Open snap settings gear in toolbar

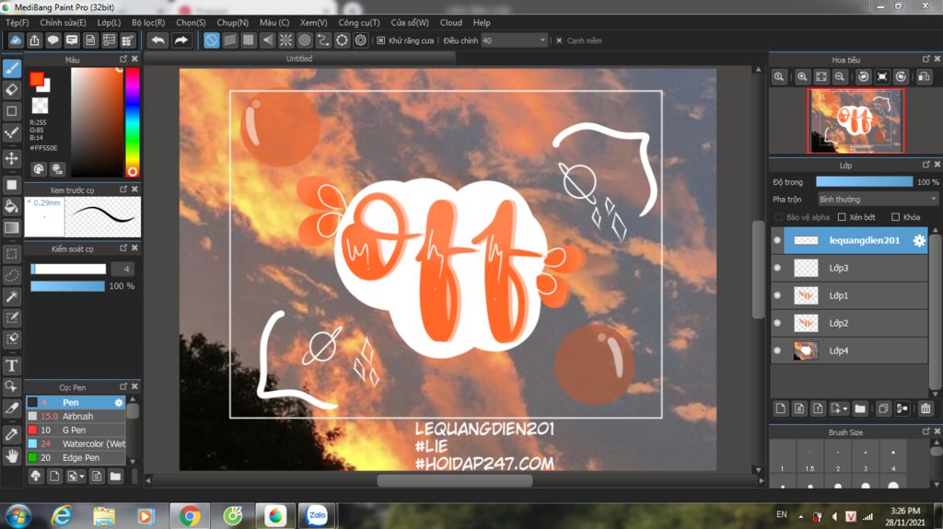[360, 40]
